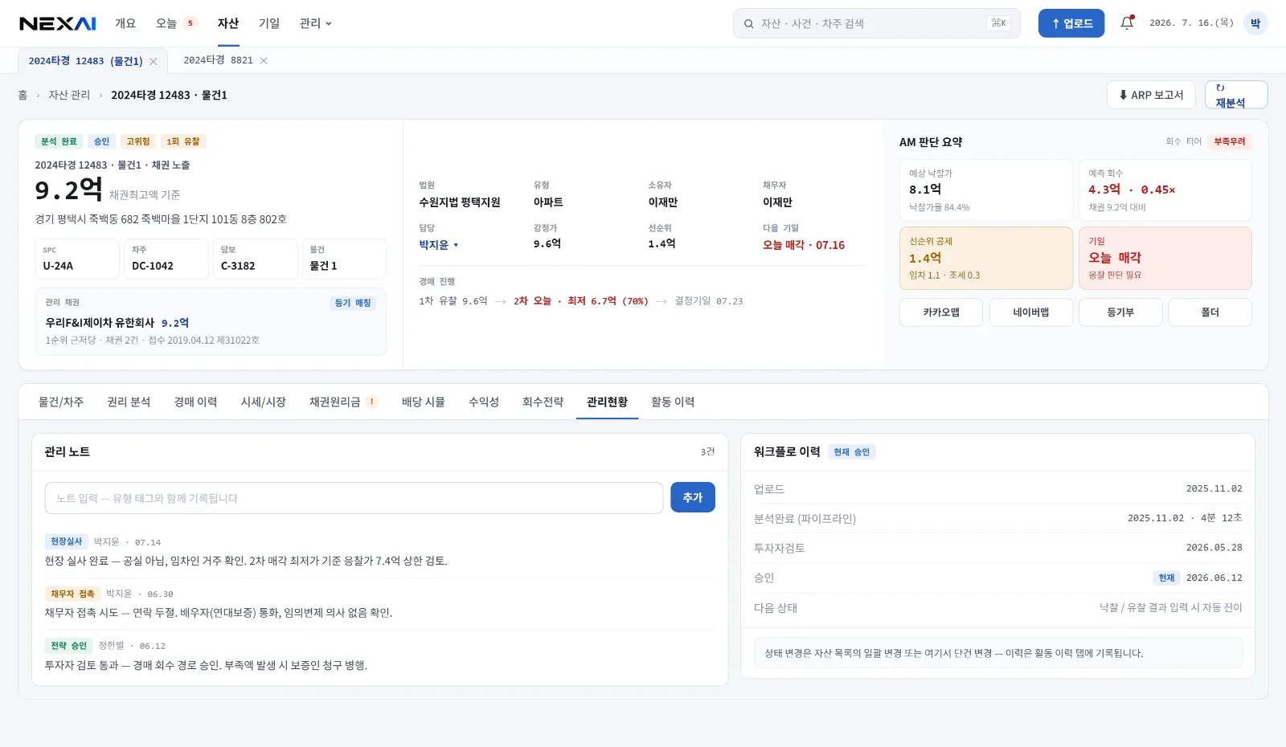
Task: Click the 기일 오늘 매각 card
Action: (x=1165, y=258)
